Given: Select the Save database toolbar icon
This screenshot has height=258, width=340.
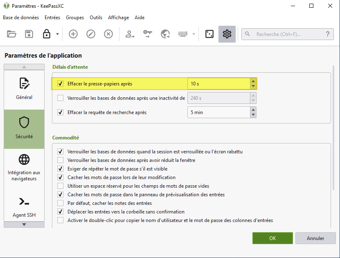Looking at the screenshot, I should click(x=29, y=34).
